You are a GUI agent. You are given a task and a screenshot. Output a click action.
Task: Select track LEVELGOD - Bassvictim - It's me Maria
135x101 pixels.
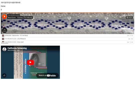(67, 36)
